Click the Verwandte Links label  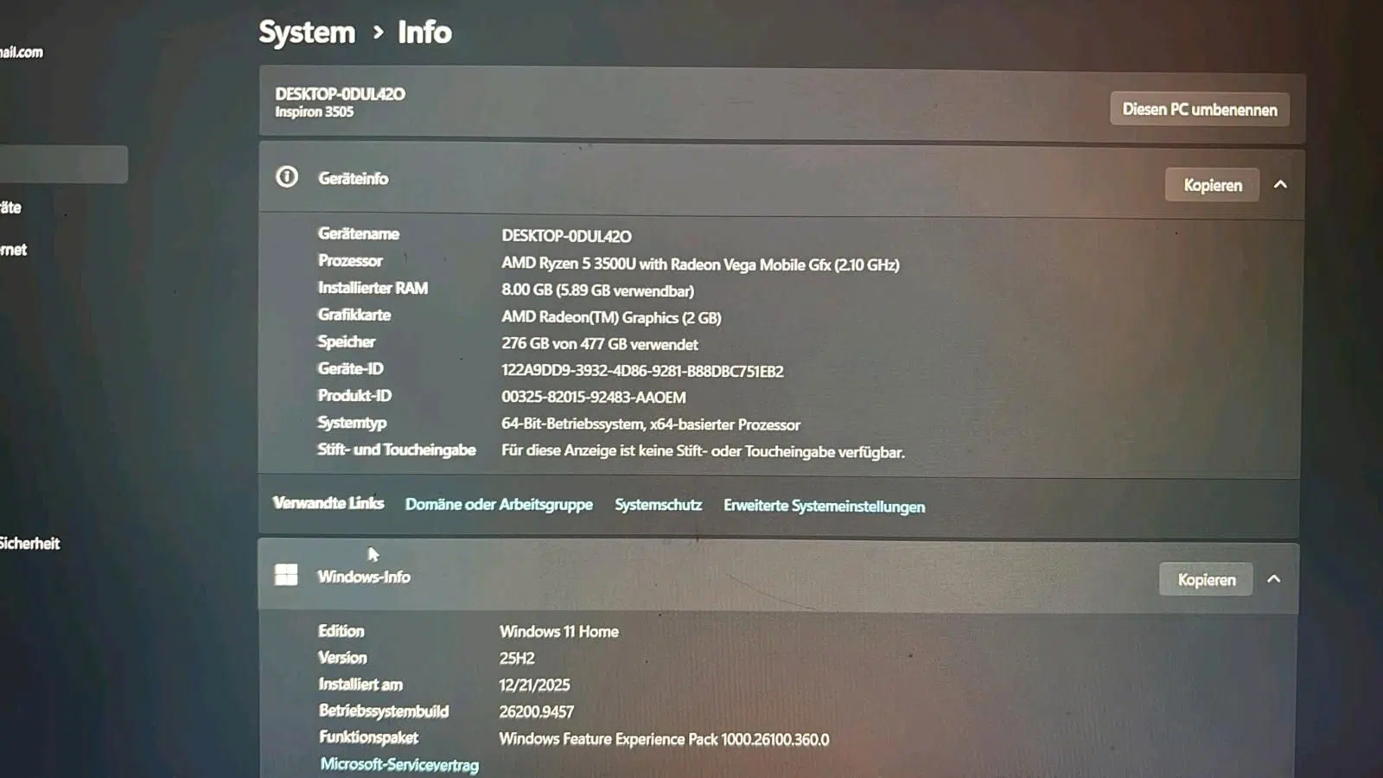coord(328,503)
